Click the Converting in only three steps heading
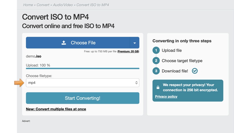 (x=182, y=41)
